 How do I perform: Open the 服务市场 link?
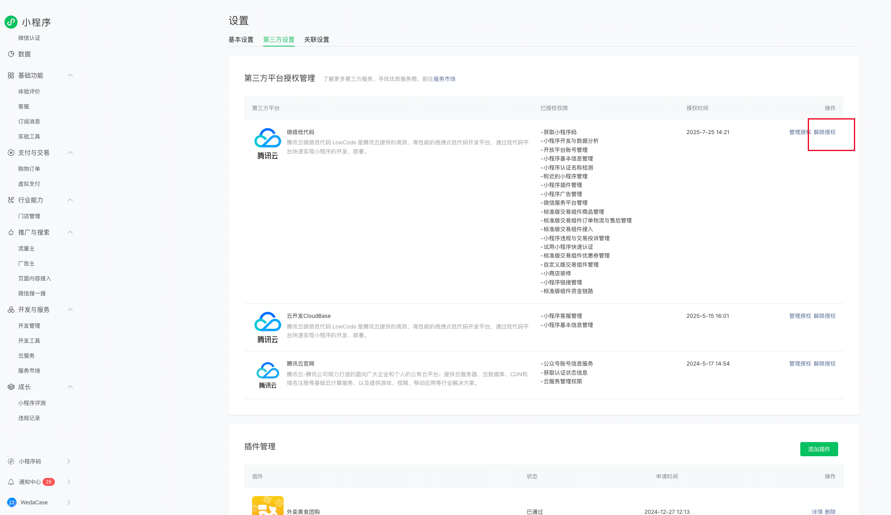(444, 79)
